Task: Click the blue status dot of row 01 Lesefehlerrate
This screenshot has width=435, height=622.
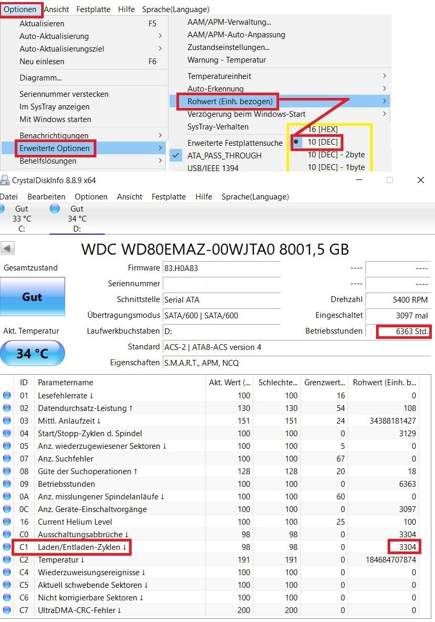Action: pyautogui.click(x=7, y=395)
